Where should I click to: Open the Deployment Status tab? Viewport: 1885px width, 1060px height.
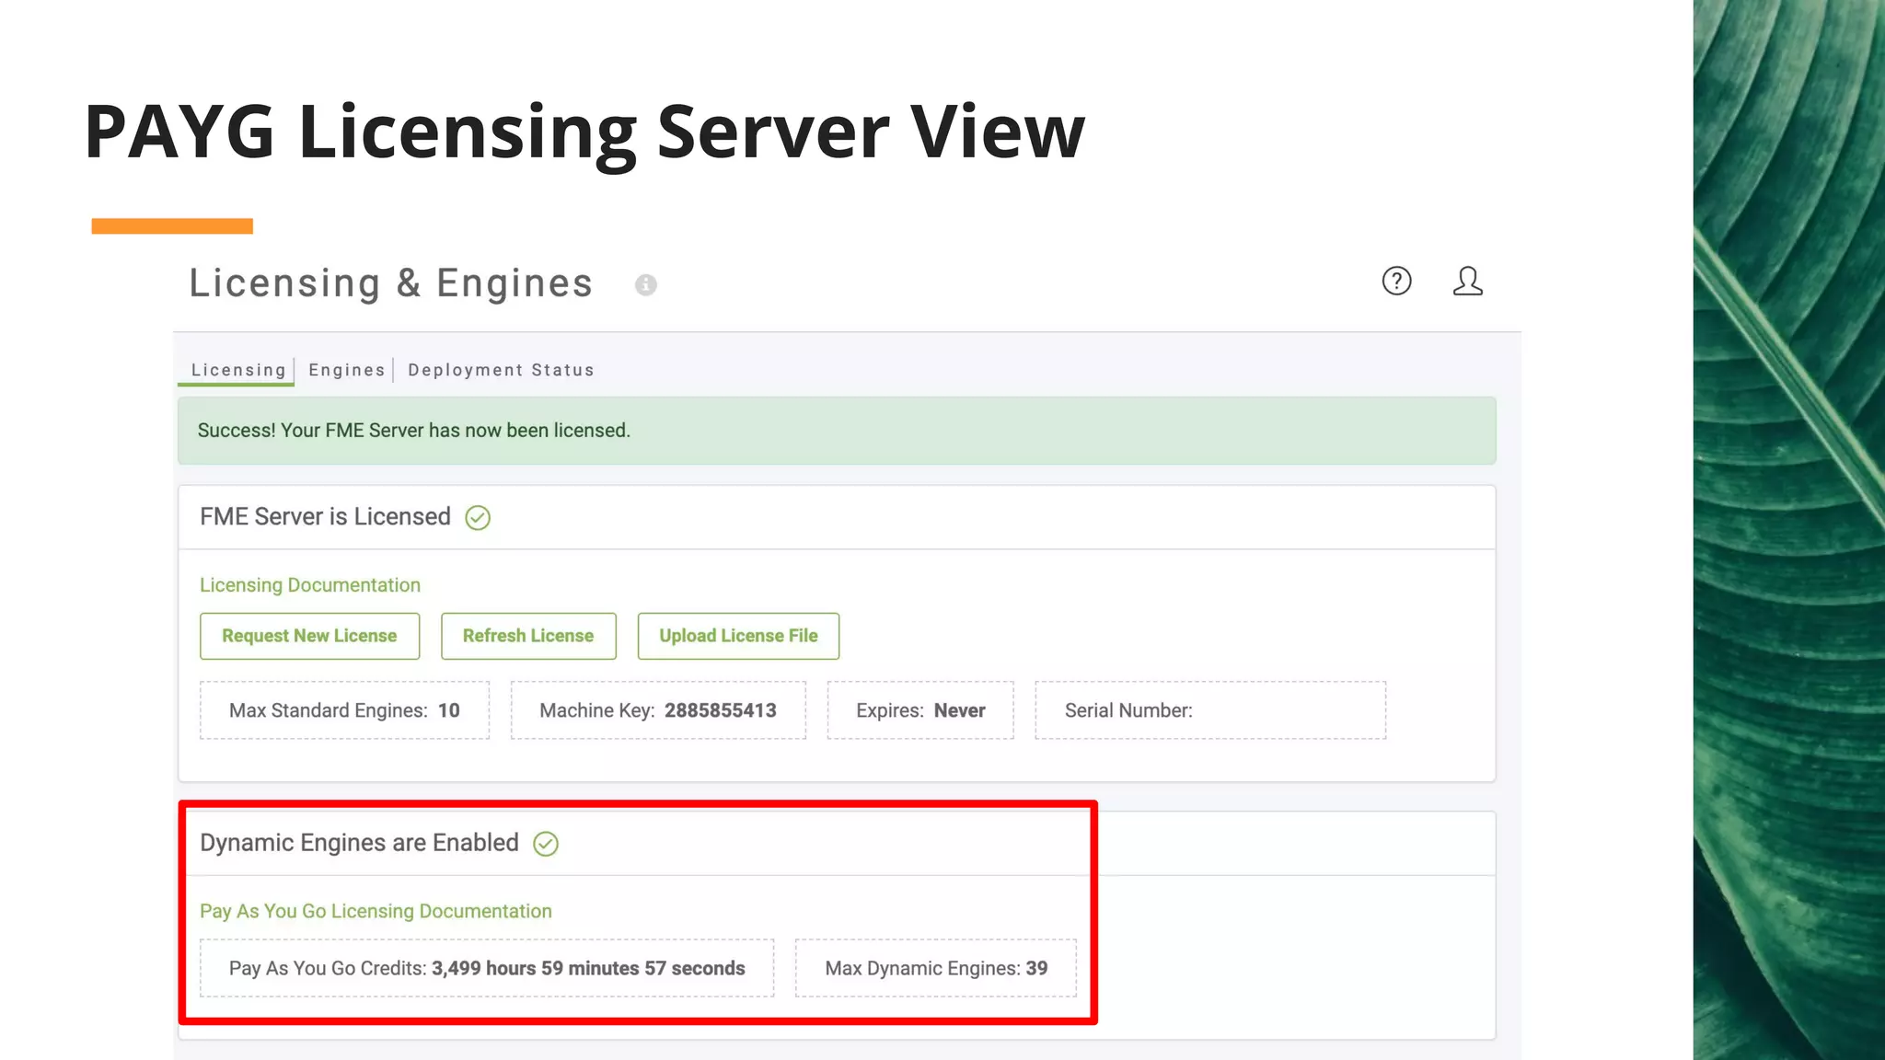502,370
